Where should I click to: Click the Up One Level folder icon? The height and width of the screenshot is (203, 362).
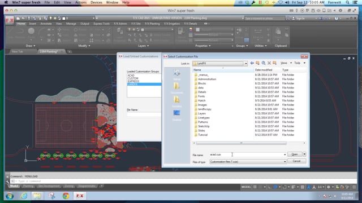coord(258,63)
